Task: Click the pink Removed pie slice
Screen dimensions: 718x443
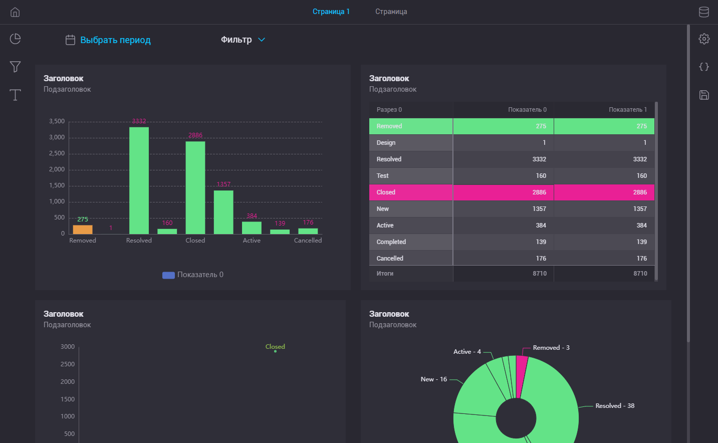Action: point(521,377)
